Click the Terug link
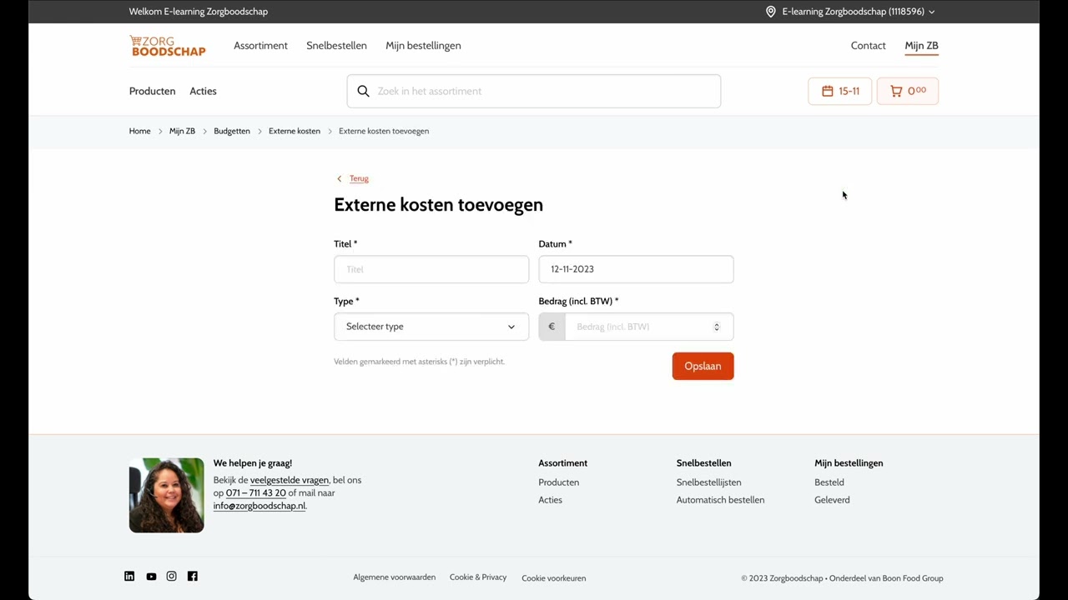This screenshot has width=1068, height=600. point(359,178)
